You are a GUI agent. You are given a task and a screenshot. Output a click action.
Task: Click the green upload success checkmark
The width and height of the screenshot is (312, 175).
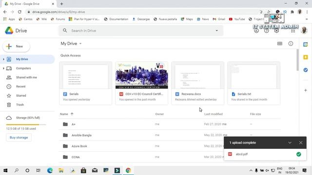coord(298,154)
